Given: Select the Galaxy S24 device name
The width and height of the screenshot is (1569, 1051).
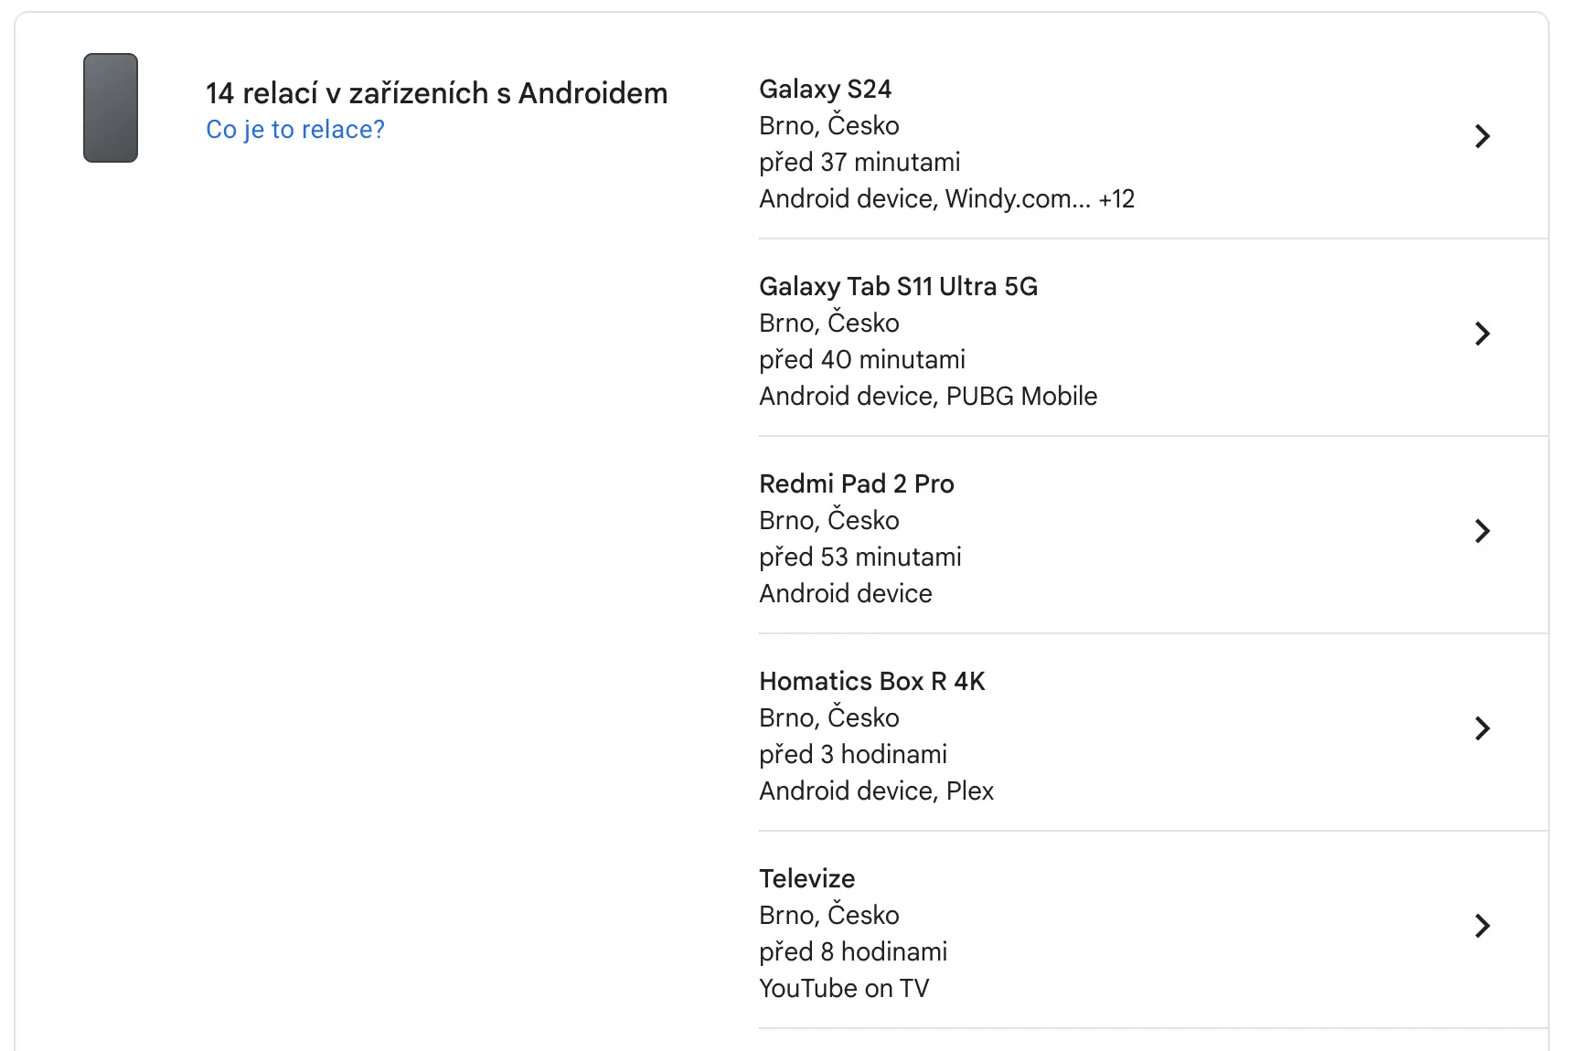Looking at the screenshot, I should click(825, 90).
